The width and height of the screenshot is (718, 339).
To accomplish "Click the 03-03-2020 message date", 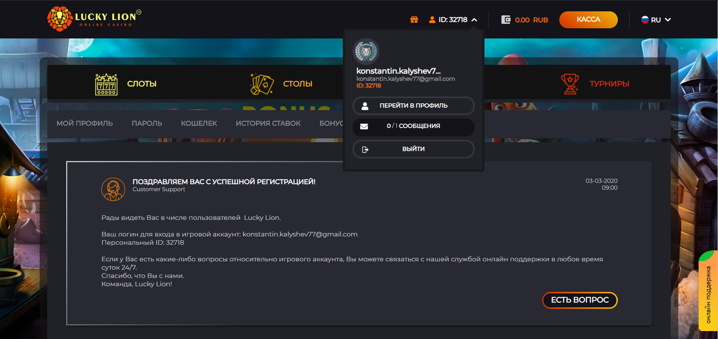I will pos(602,181).
